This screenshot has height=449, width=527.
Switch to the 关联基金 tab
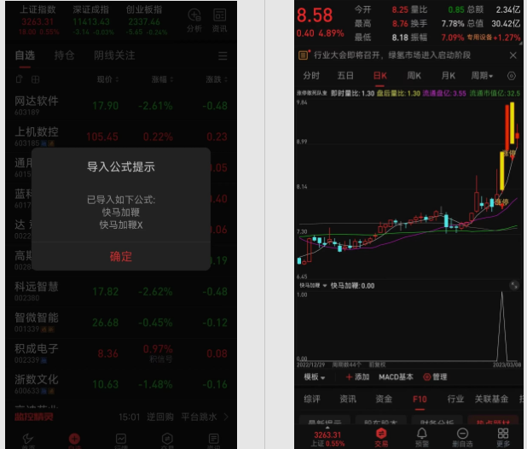pyautogui.click(x=491, y=399)
